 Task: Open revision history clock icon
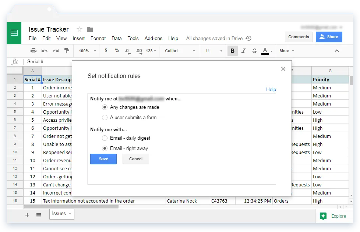(248, 38)
